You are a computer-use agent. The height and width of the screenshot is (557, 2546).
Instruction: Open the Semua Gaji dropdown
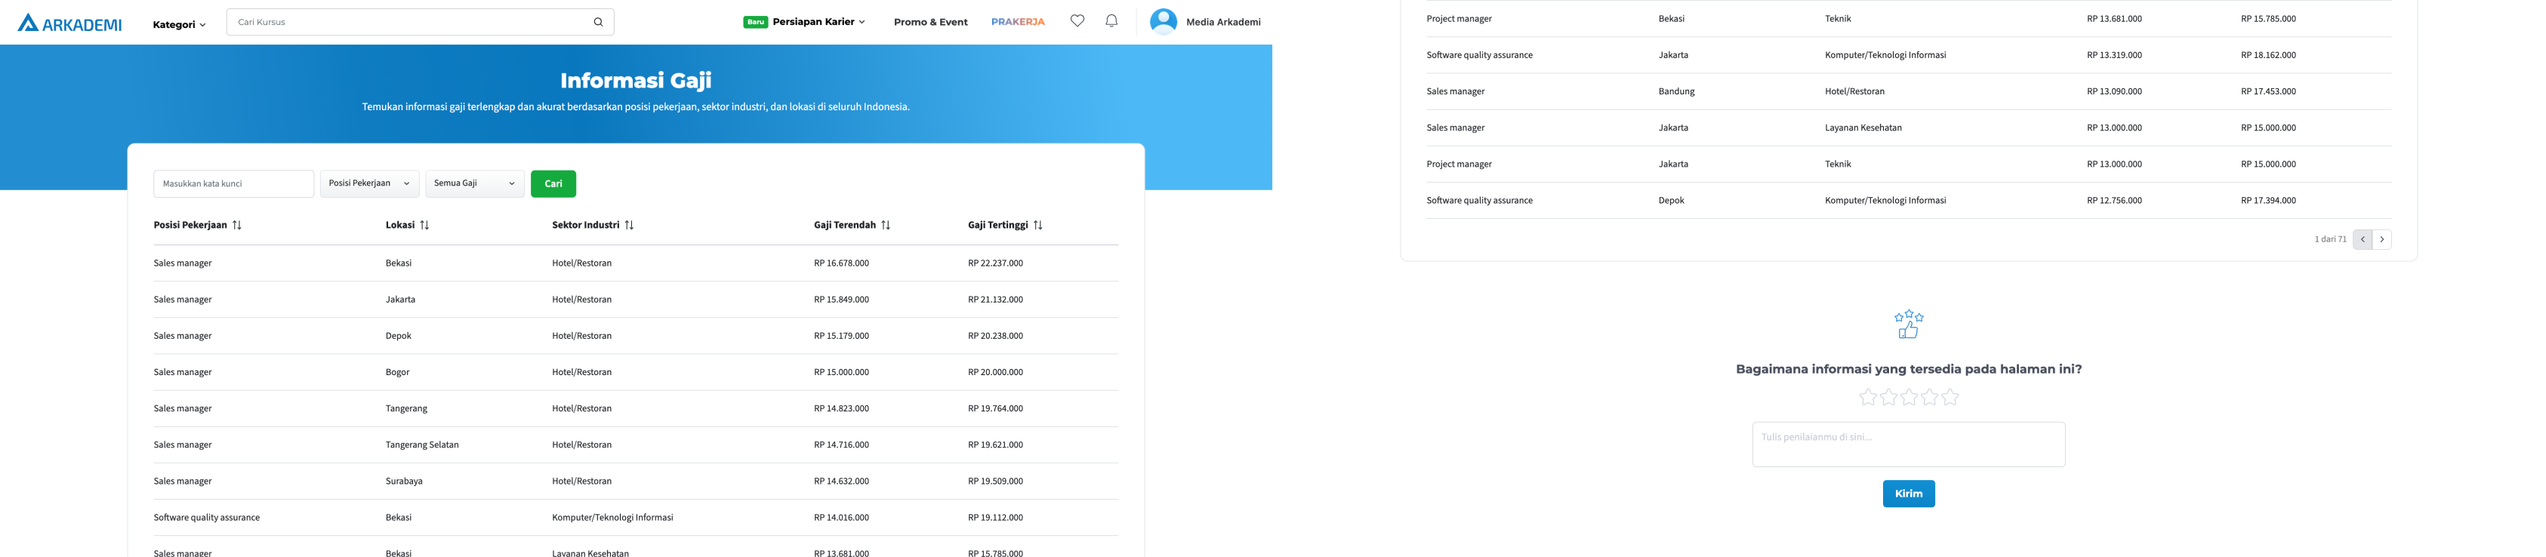(x=474, y=183)
